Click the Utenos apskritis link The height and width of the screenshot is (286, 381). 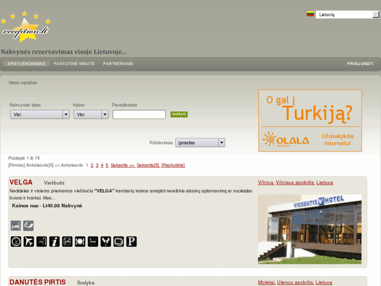point(295,282)
